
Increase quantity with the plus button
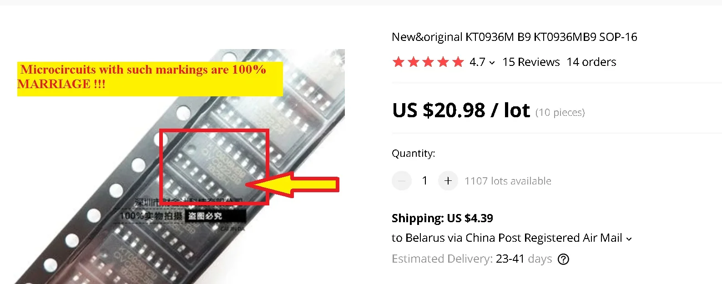tap(448, 181)
